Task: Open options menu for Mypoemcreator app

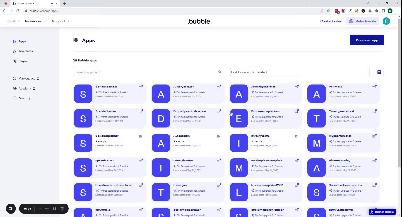Action: click(374, 136)
